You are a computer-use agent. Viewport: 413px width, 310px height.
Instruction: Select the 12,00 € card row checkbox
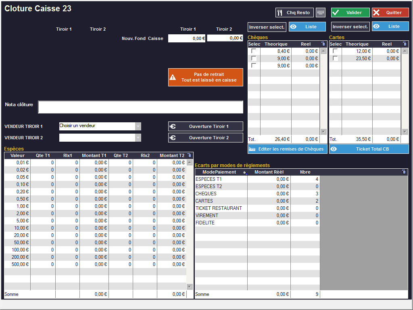[335, 51]
